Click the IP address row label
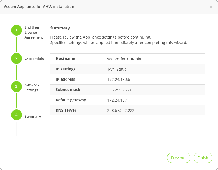The height and width of the screenshot is (170, 218). pos(65,79)
